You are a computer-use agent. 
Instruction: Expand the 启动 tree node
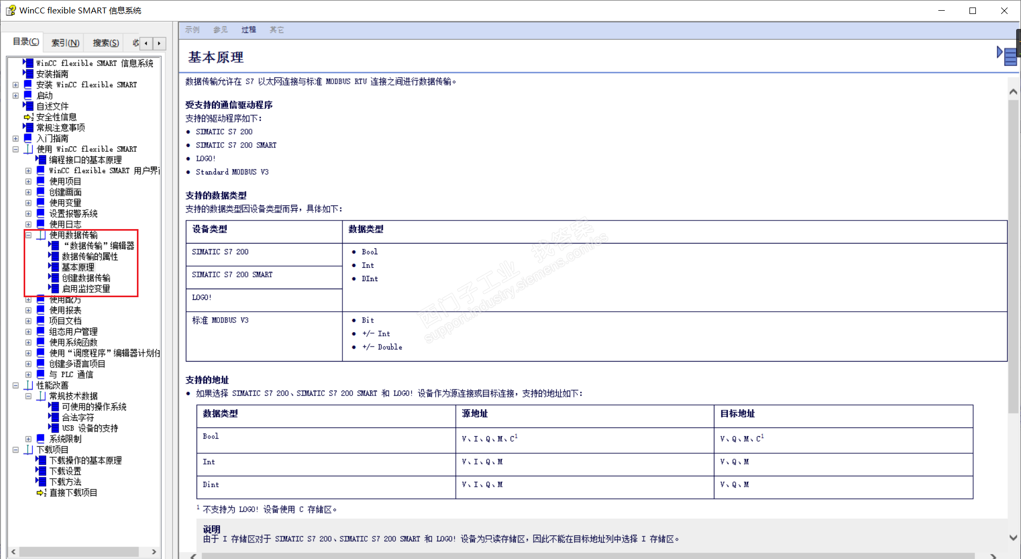tap(16, 95)
